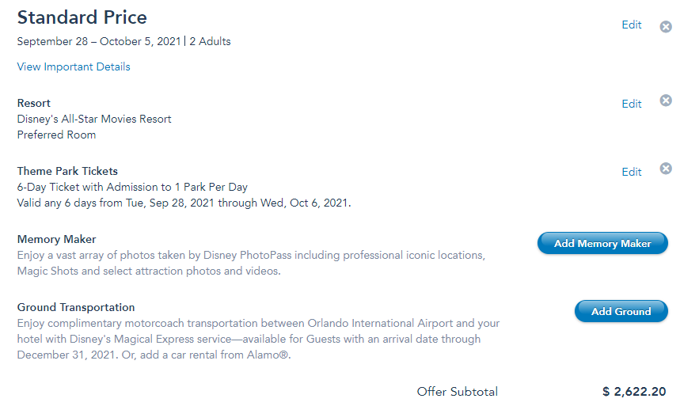
Task: Remove the Standard Price package with X icon
Action: click(666, 27)
